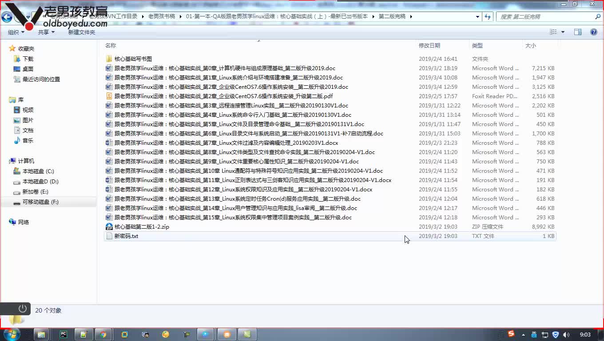Sort by 类型 column header

[x=477, y=45]
